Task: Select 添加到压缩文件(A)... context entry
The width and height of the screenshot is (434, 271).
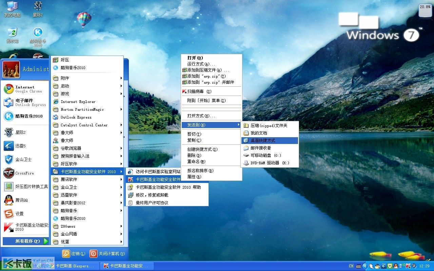Action: click(211, 70)
